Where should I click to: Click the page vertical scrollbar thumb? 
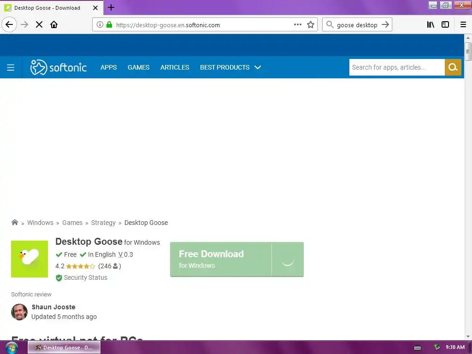coord(467,52)
